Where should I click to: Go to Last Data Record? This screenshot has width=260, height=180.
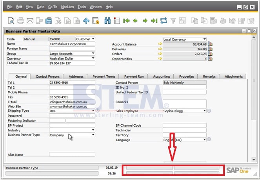point(154,21)
